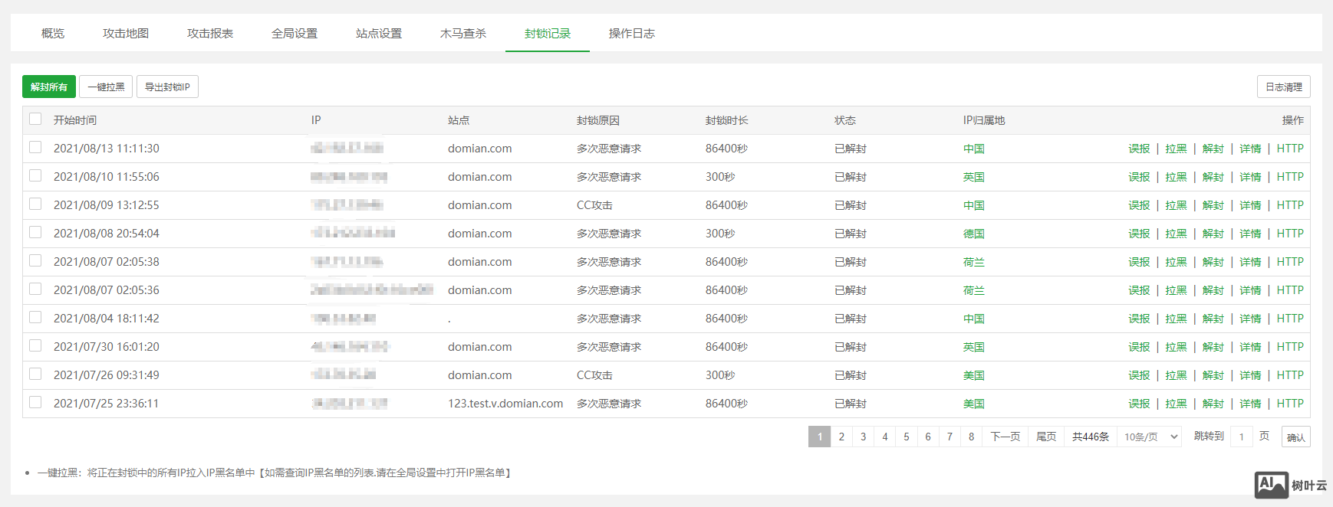Select checkbox for 2021/07/25 23:36:11 record
Image resolution: width=1333 pixels, height=507 pixels.
pyautogui.click(x=35, y=402)
